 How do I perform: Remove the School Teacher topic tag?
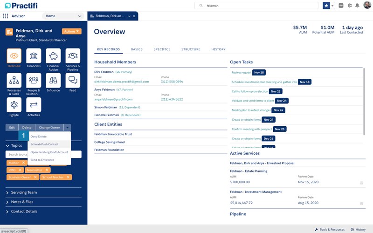69,177
